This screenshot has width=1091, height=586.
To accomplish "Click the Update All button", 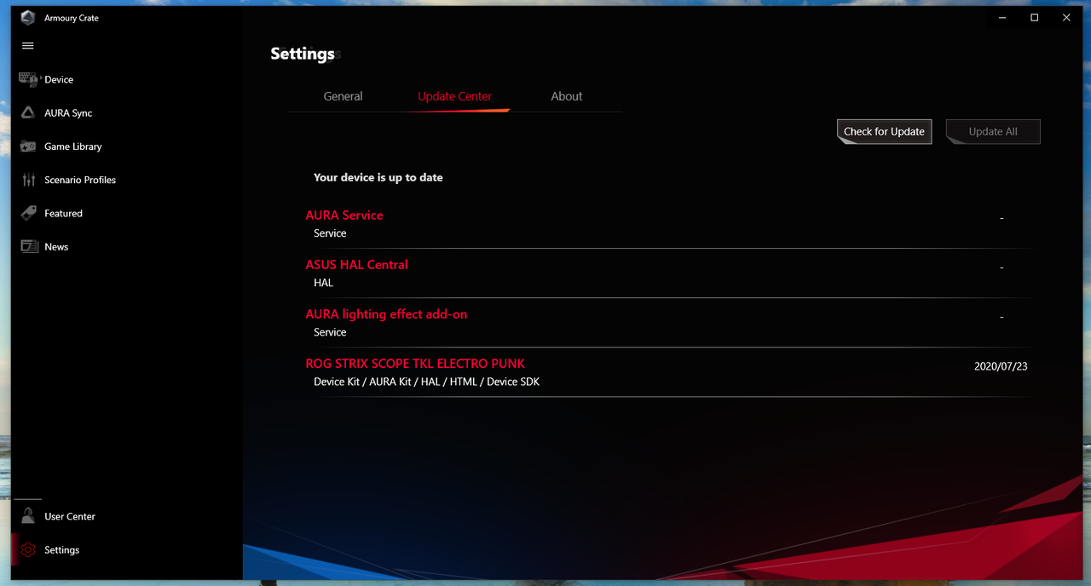I will pyautogui.click(x=993, y=131).
